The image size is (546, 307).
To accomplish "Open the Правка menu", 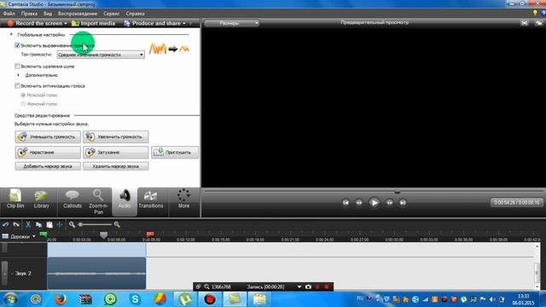I will coord(29,14).
